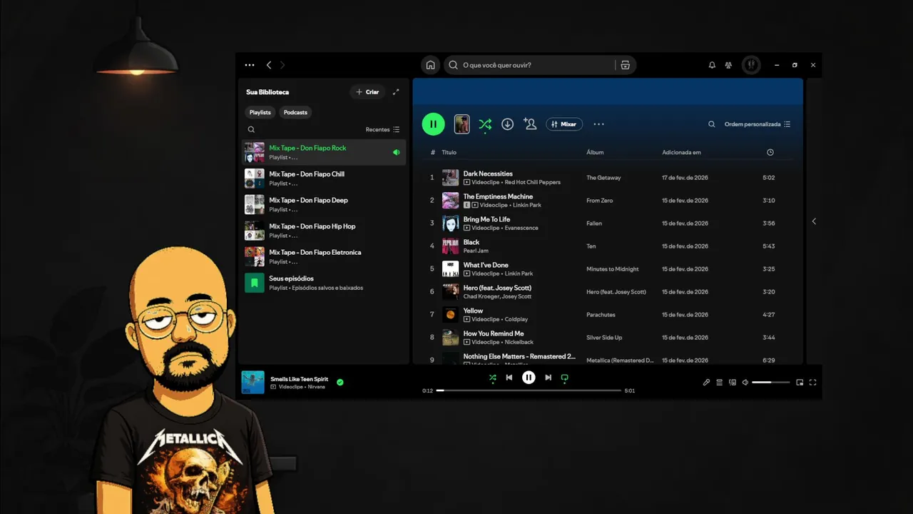Open the Chad Kroeger, Josey Scott artist link
The height and width of the screenshot is (514, 913).
(497, 296)
